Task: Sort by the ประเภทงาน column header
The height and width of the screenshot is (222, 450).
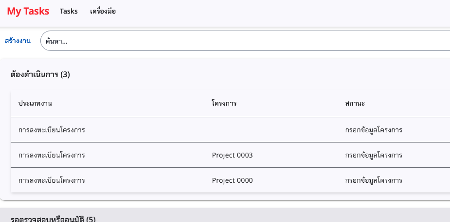Action: [35, 103]
